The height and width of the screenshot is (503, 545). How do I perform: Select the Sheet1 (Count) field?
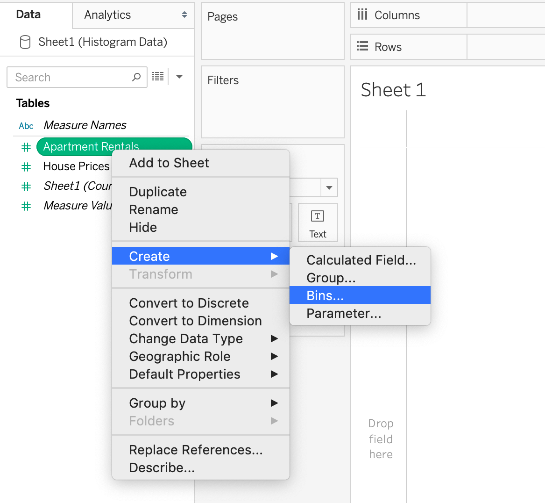(78, 186)
